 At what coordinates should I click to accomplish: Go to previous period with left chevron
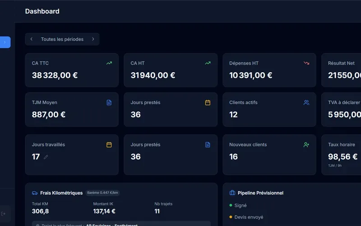(32, 39)
